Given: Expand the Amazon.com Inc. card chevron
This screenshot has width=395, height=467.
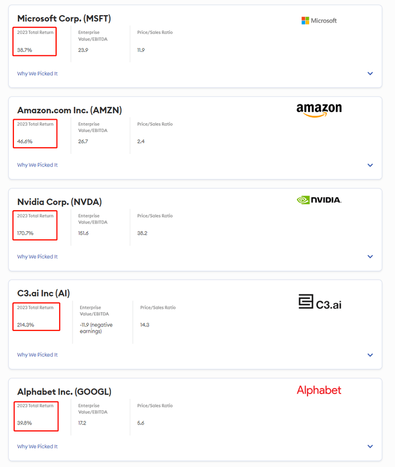Looking at the screenshot, I should tap(370, 165).
